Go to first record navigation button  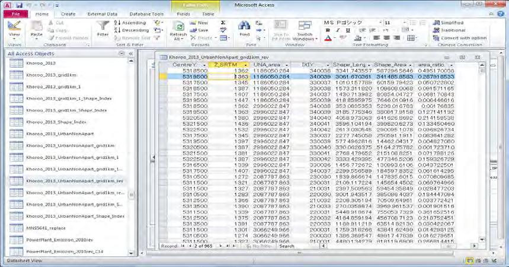click(183, 246)
